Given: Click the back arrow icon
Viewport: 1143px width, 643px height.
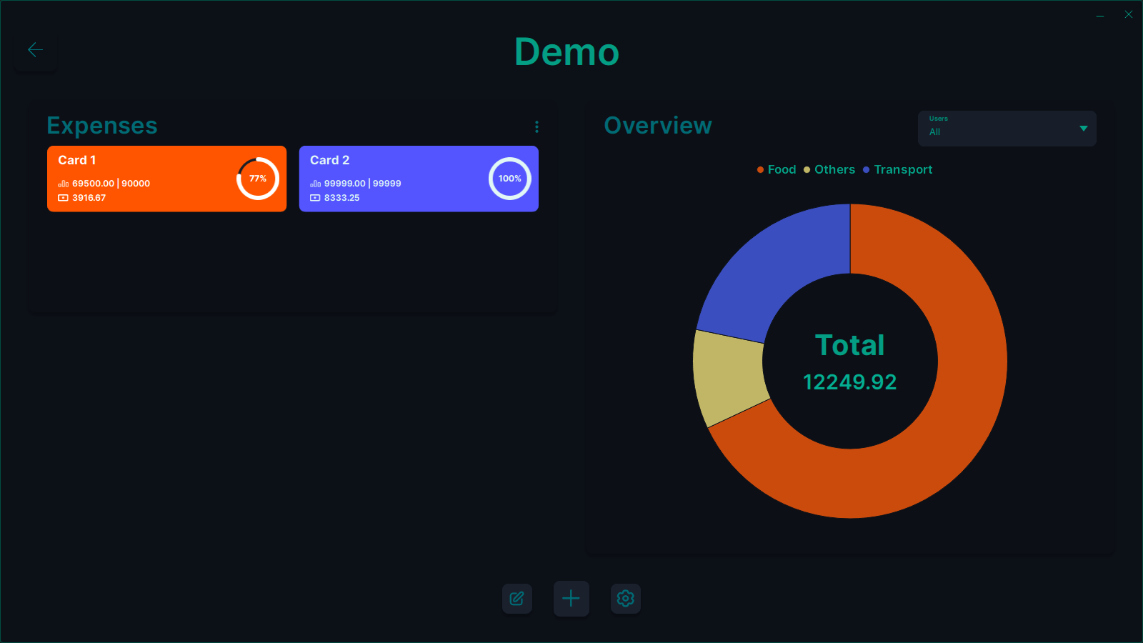Looking at the screenshot, I should [35, 50].
